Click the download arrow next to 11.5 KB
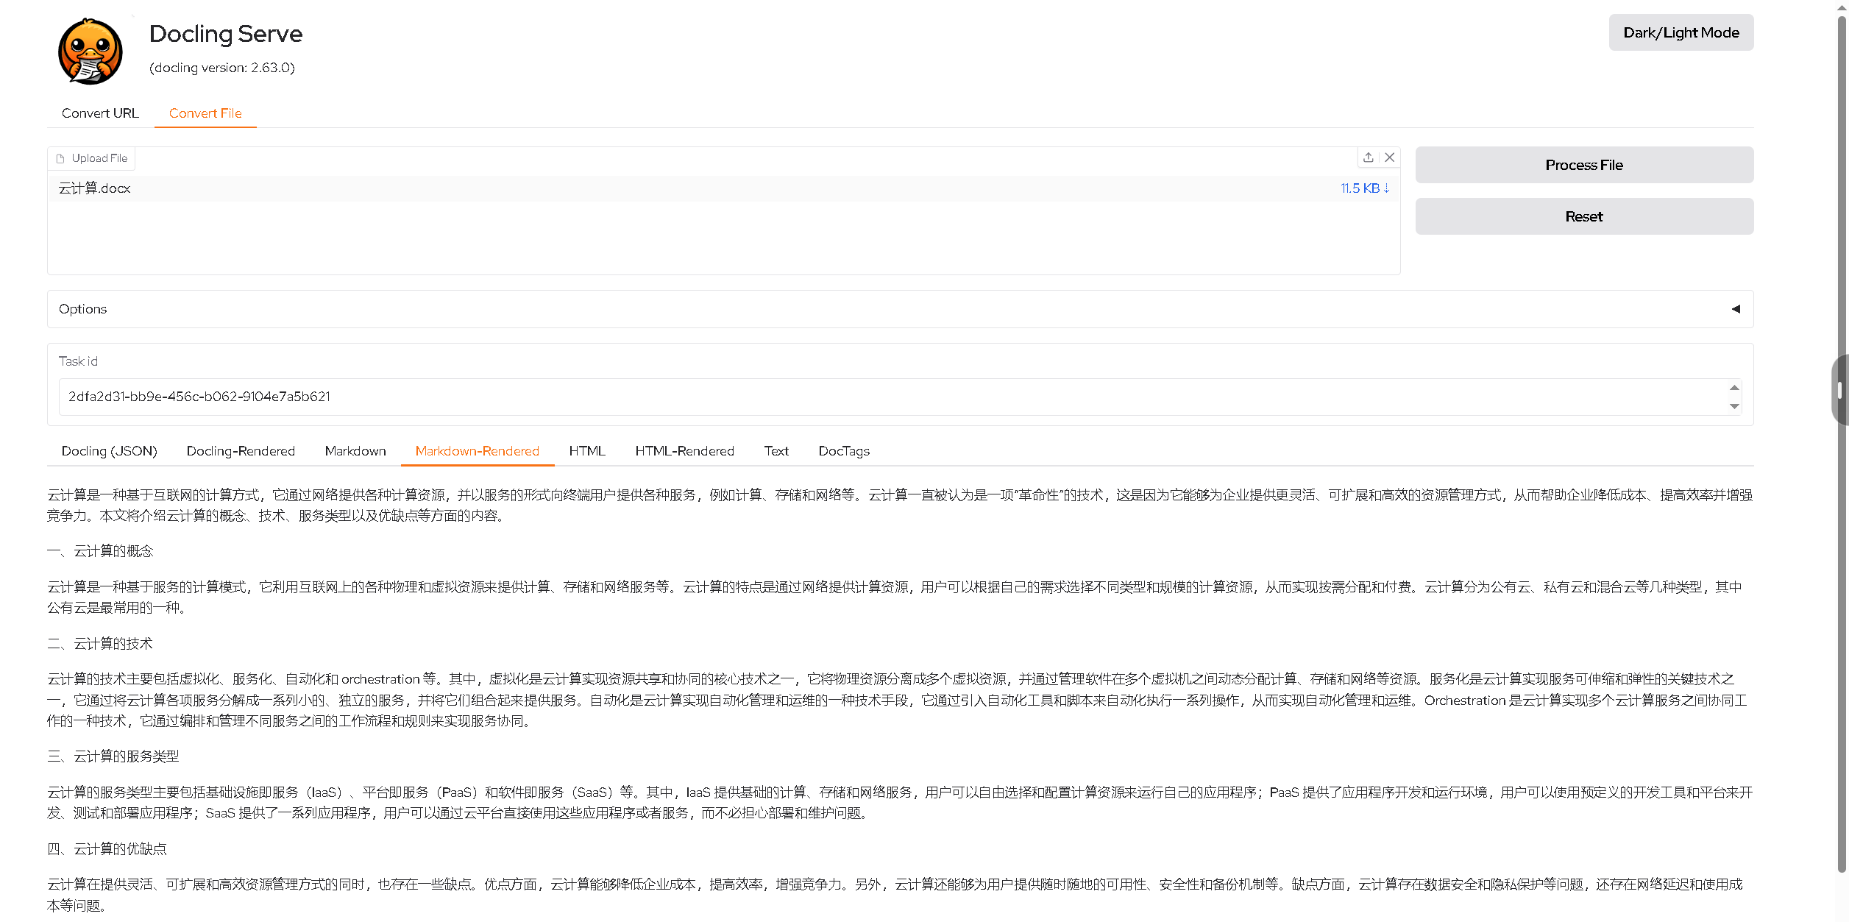Image resolution: width=1849 pixels, height=922 pixels. click(x=1388, y=188)
